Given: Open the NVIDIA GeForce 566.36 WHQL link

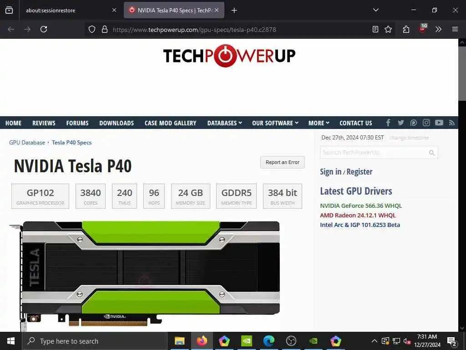Looking at the screenshot, I should (361, 206).
